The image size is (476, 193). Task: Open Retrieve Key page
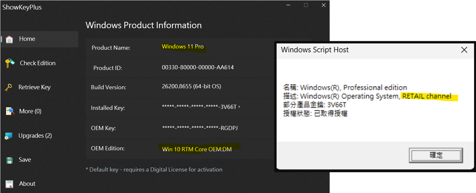(34, 87)
